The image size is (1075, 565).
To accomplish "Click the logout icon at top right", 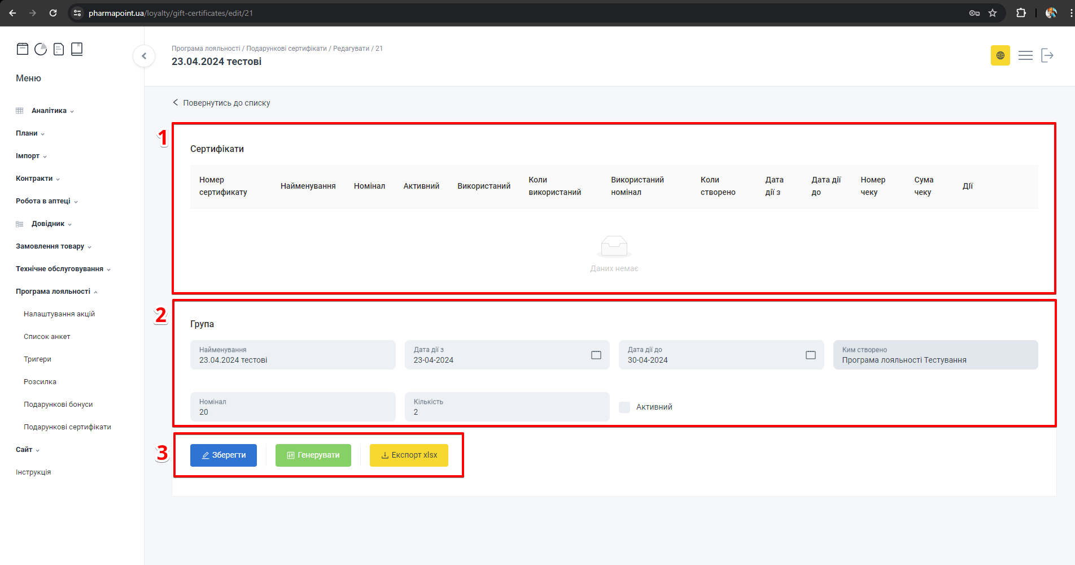I will coord(1047,55).
